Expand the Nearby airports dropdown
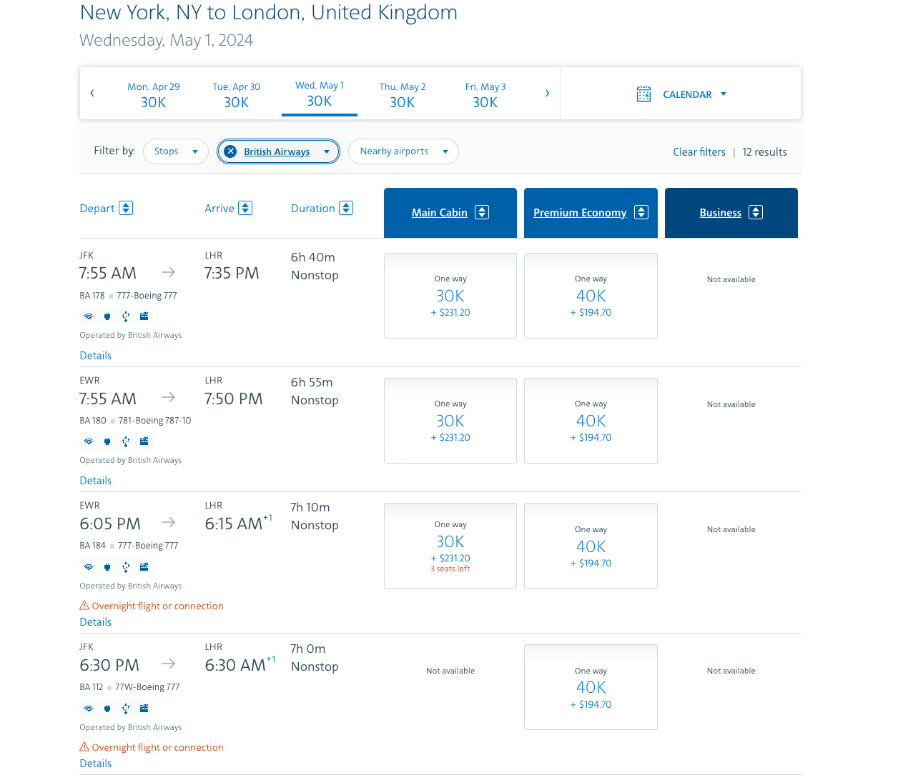The width and height of the screenshot is (908, 780). (x=403, y=151)
